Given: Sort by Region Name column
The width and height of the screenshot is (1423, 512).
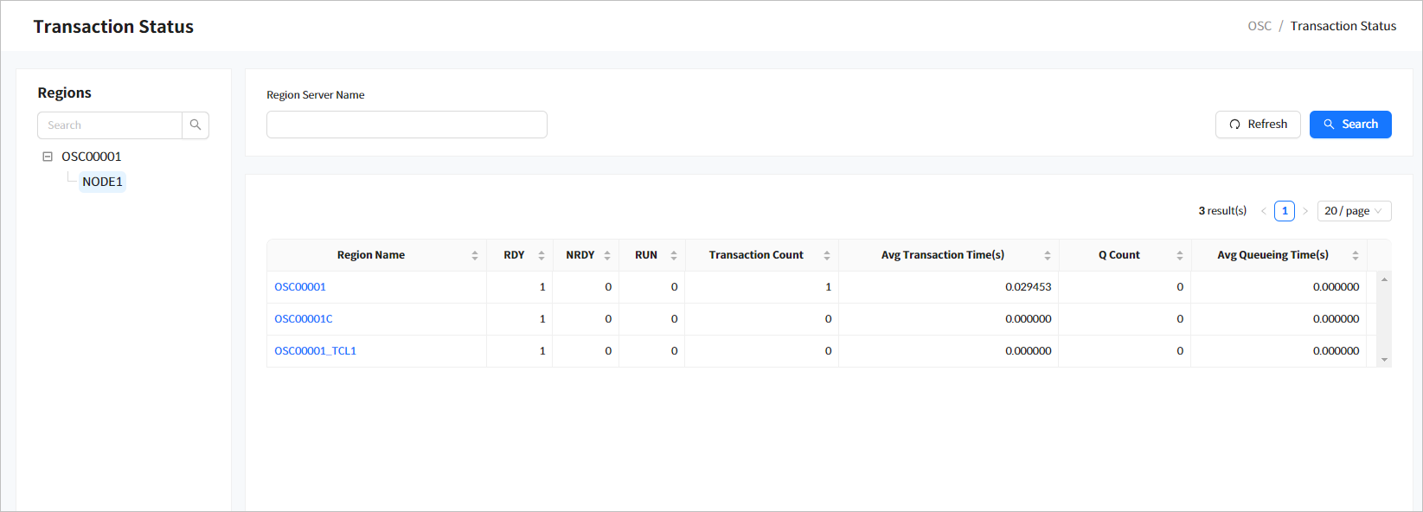Looking at the screenshot, I should pyautogui.click(x=475, y=255).
